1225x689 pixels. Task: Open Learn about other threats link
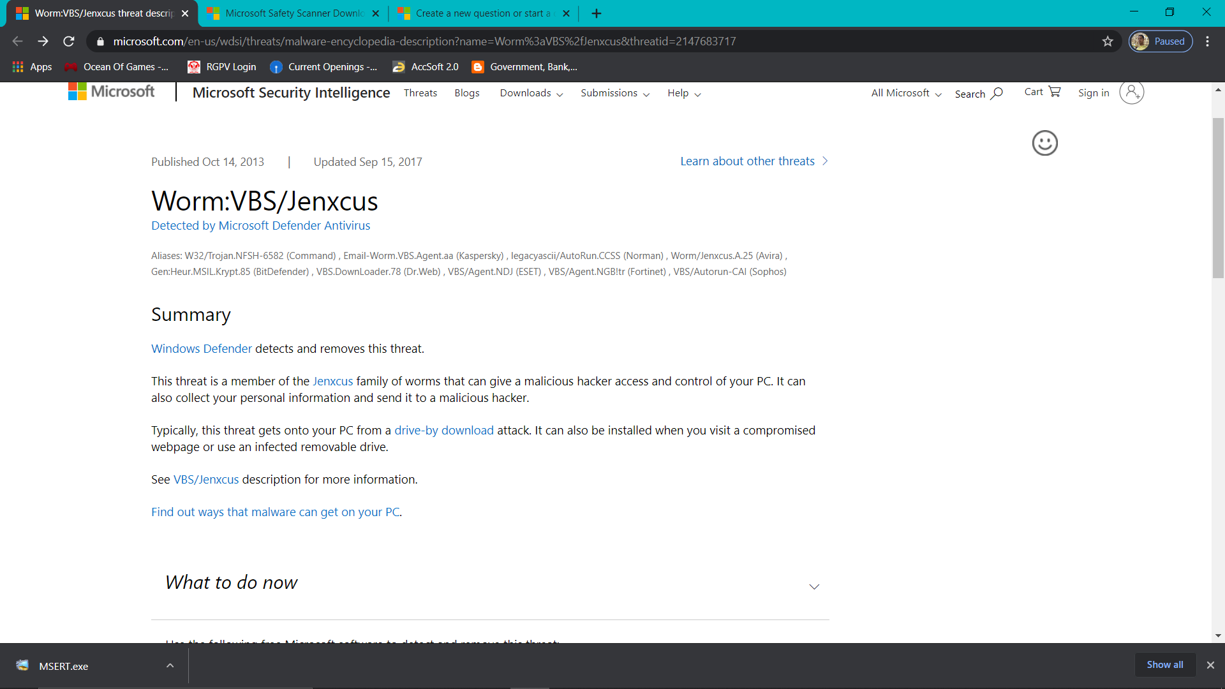[754, 161]
